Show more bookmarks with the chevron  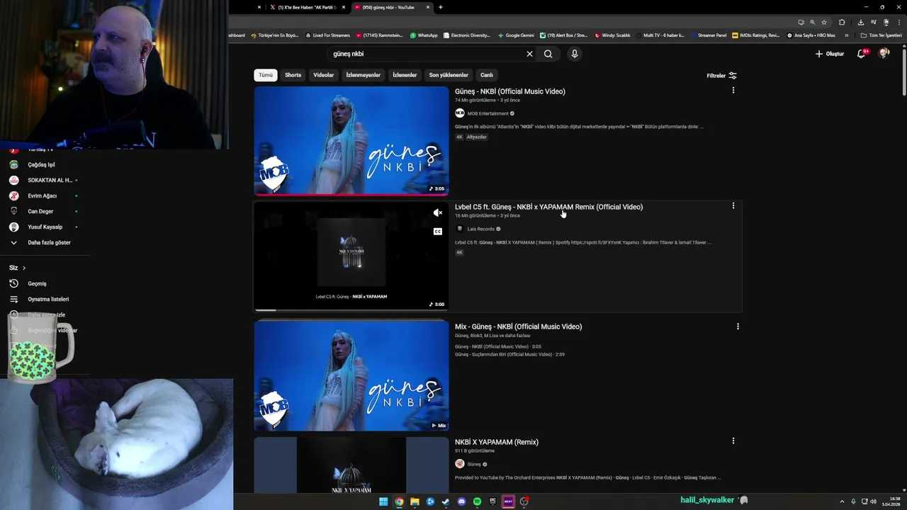(x=847, y=35)
